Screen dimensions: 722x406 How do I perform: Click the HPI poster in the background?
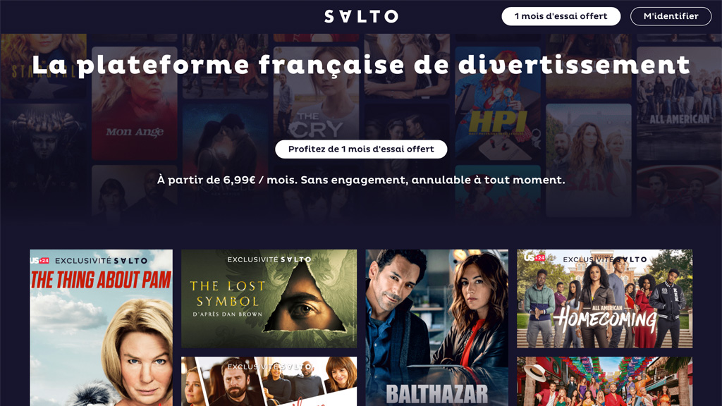498,103
